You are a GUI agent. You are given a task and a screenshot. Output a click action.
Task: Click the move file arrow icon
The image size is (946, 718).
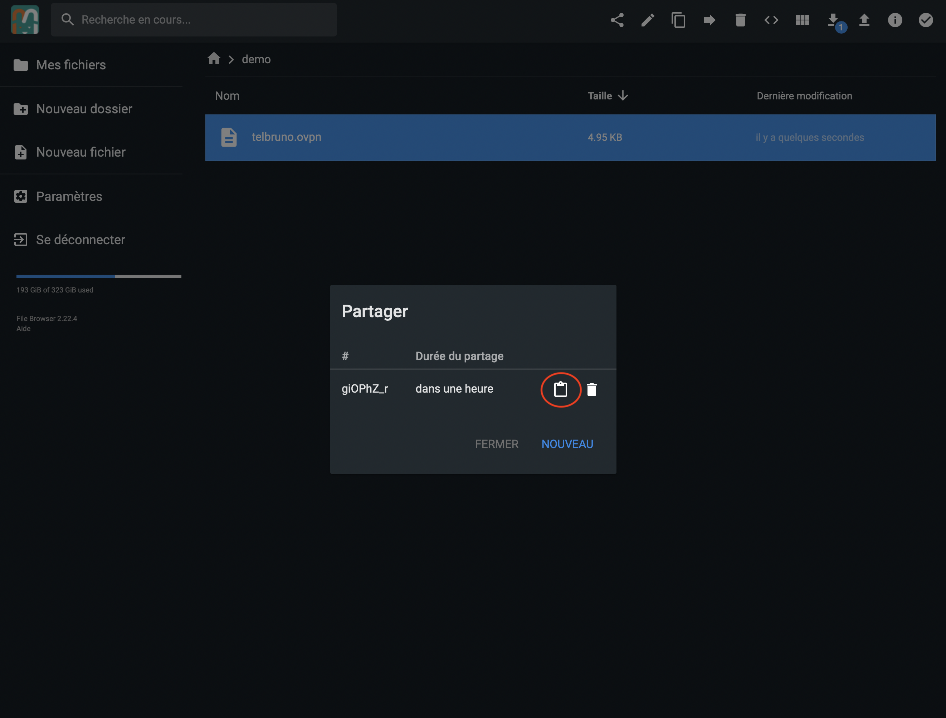tap(709, 20)
